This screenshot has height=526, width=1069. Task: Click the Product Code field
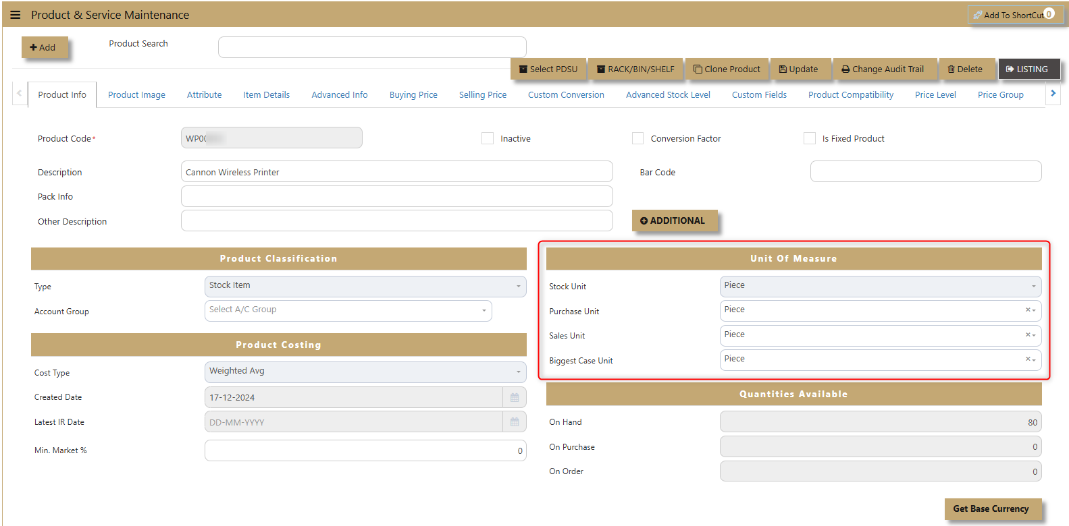[271, 138]
